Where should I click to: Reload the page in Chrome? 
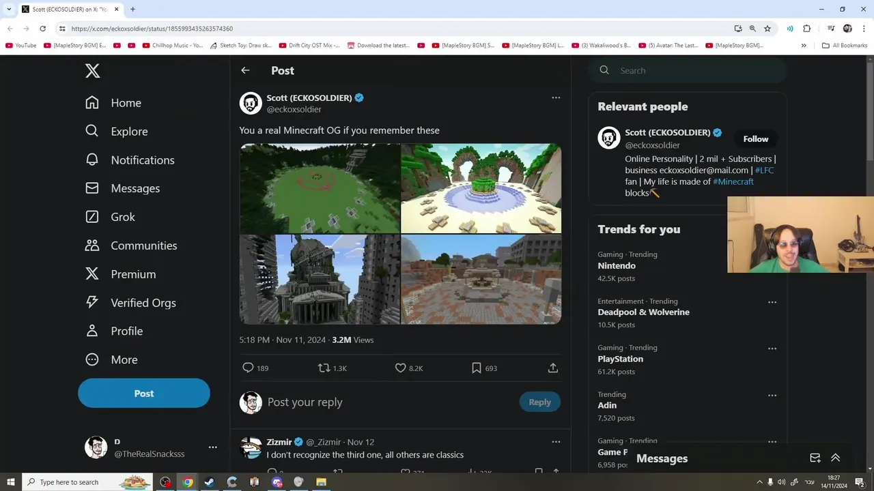coord(42,29)
